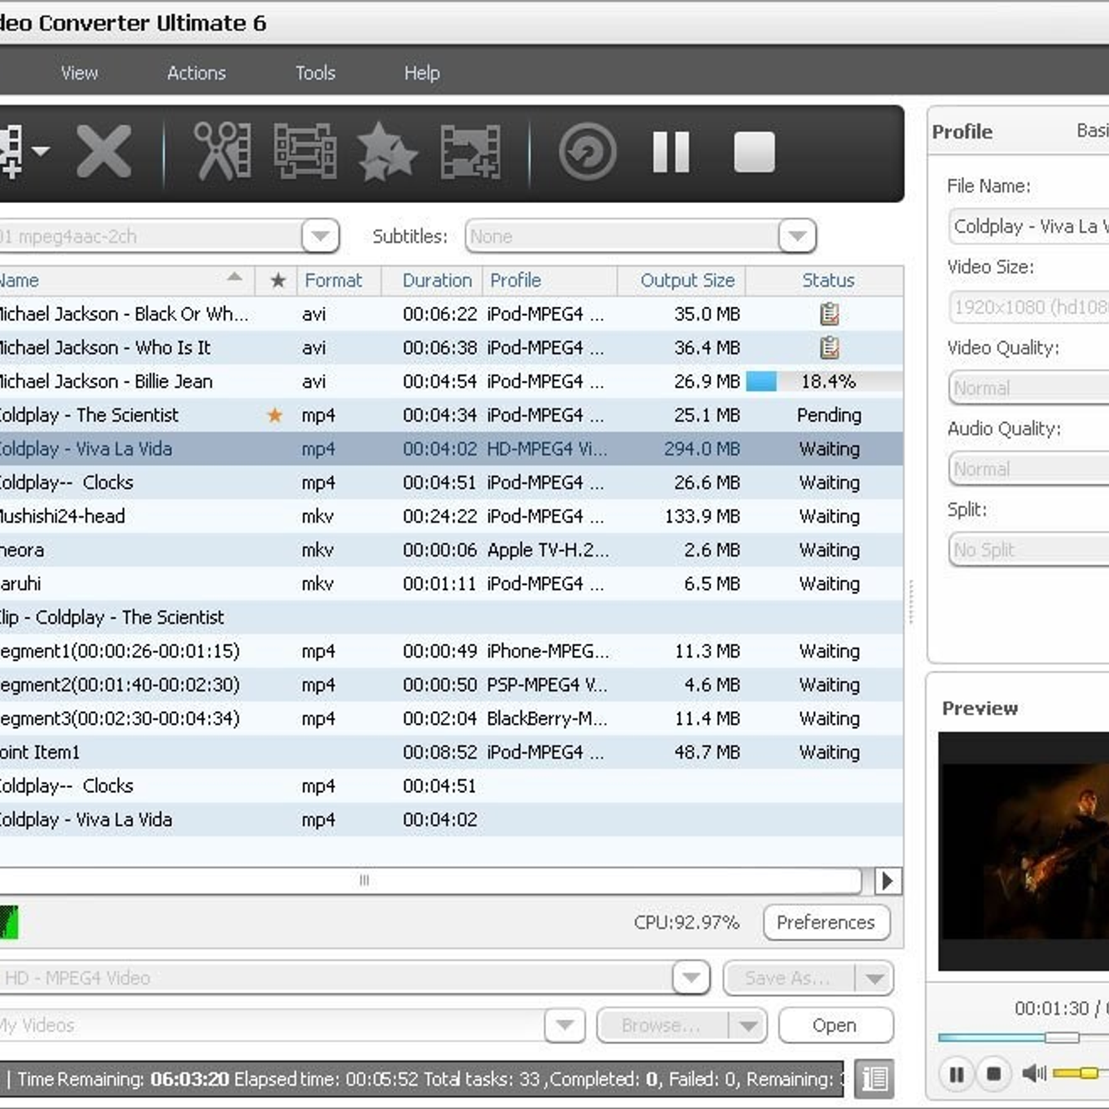Click the Open button

click(x=835, y=1025)
